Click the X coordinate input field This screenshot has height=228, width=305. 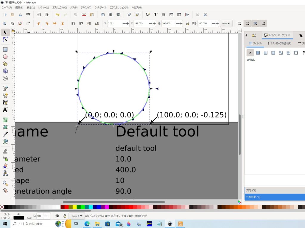[x=115, y=23]
